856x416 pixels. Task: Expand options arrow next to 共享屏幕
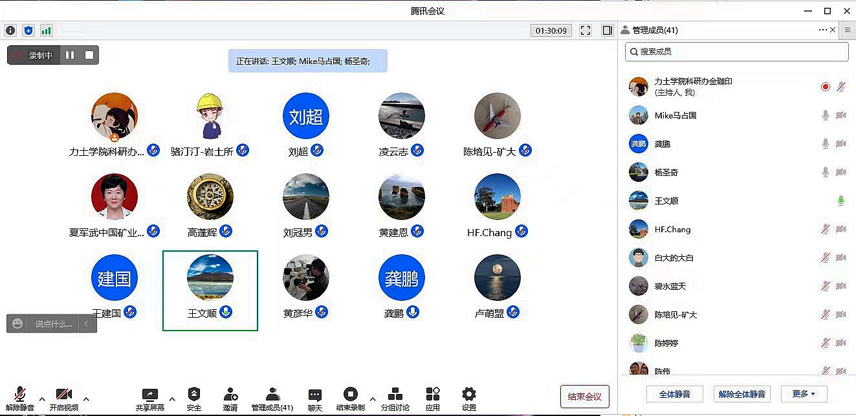pyautogui.click(x=172, y=399)
